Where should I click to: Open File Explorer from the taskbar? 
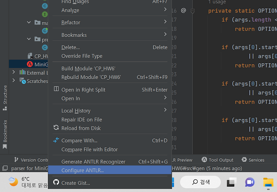268,182
